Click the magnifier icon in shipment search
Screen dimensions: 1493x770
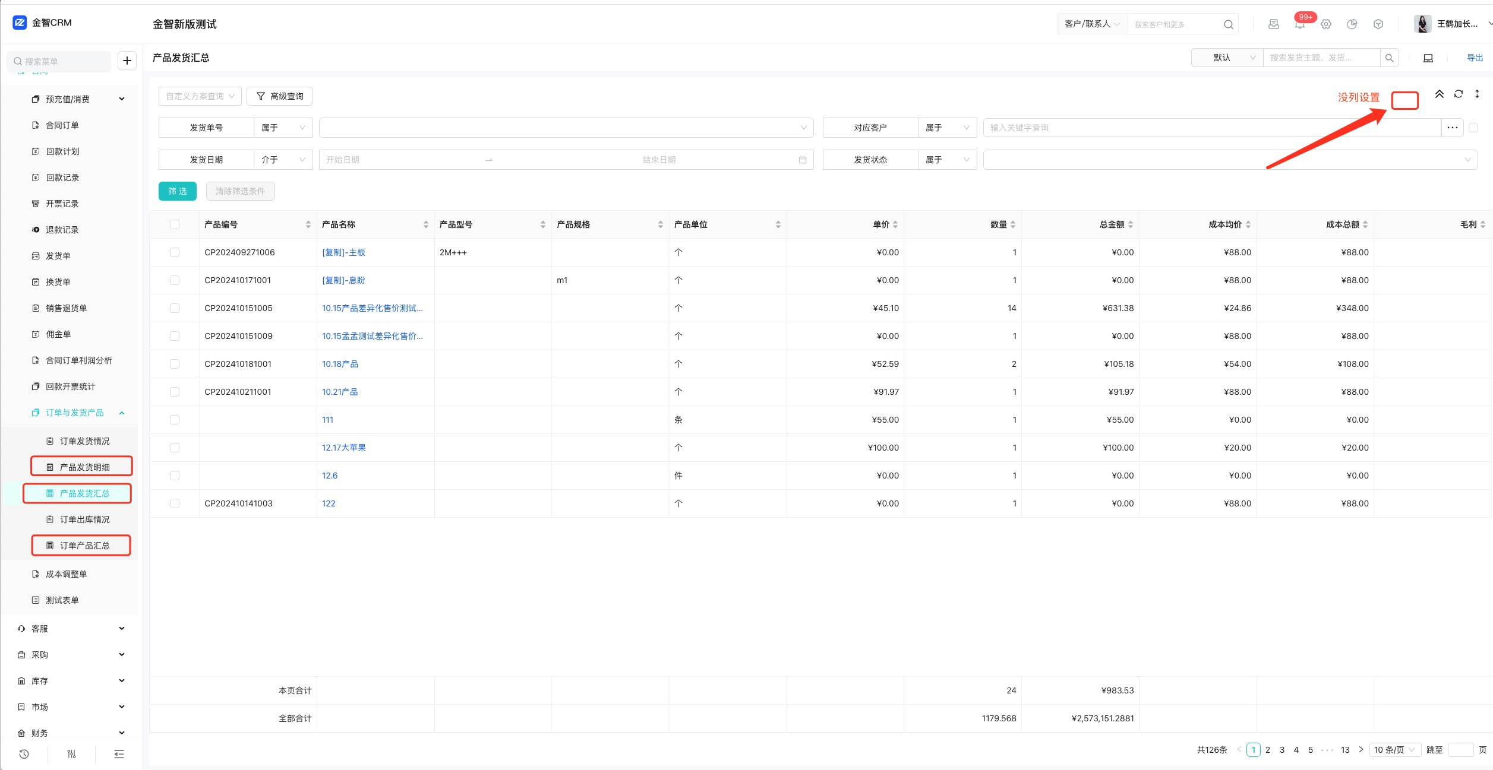tap(1389, 58)
